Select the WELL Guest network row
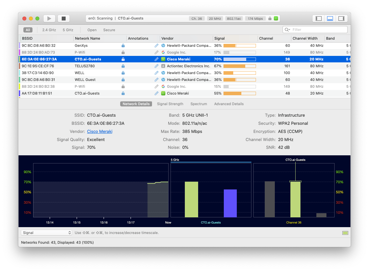369x271 pixels. pos(184,80)
